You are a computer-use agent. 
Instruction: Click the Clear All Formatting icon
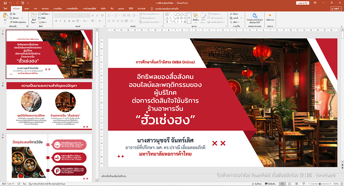(x=103, y=15)
